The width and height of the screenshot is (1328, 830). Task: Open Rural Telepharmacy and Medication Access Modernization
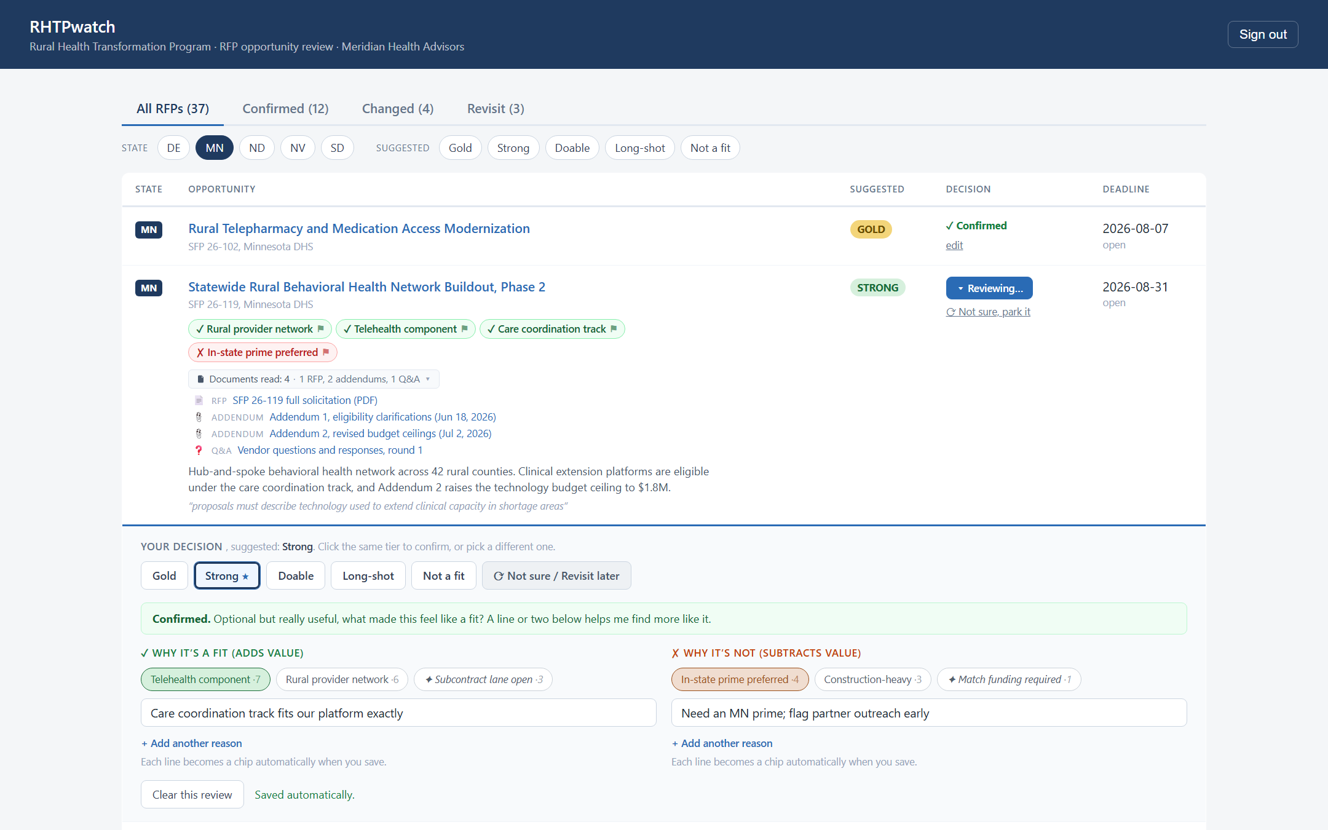coord(359,229)
